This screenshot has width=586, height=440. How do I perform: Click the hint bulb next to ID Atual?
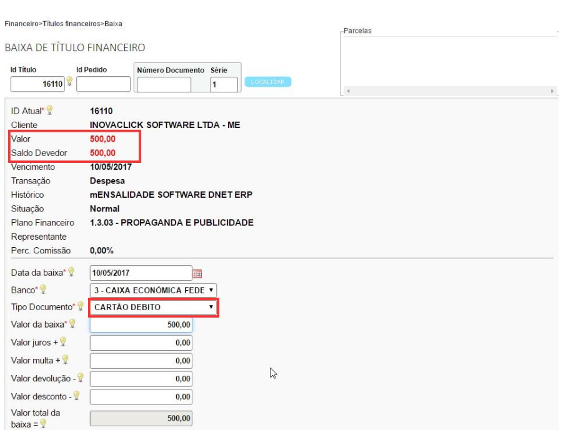(49, 110)
